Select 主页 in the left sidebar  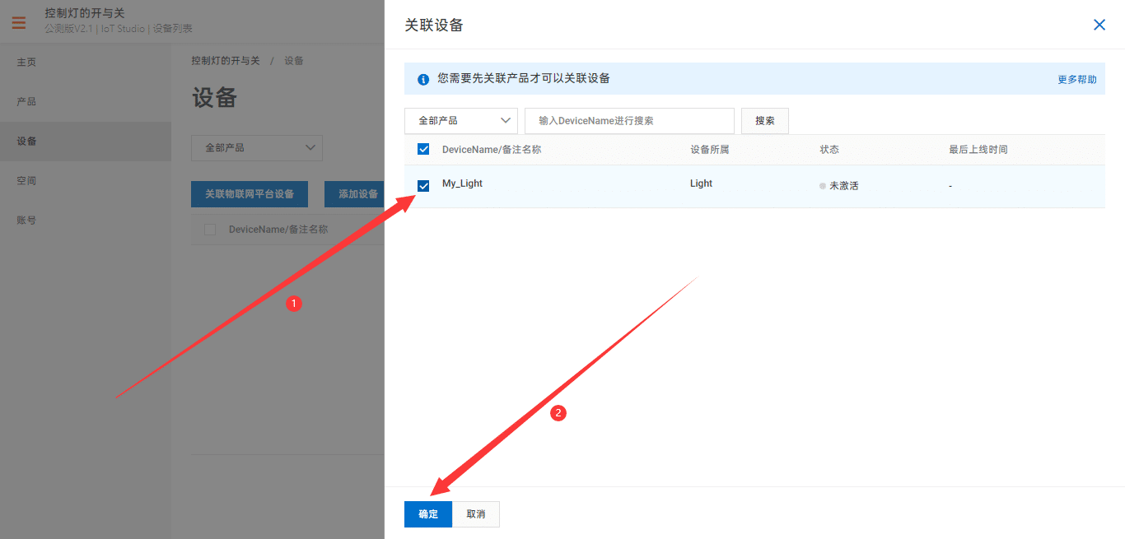point(26,62)
